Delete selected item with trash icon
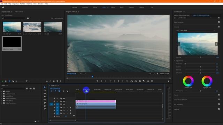 click(x=61, y=81)
